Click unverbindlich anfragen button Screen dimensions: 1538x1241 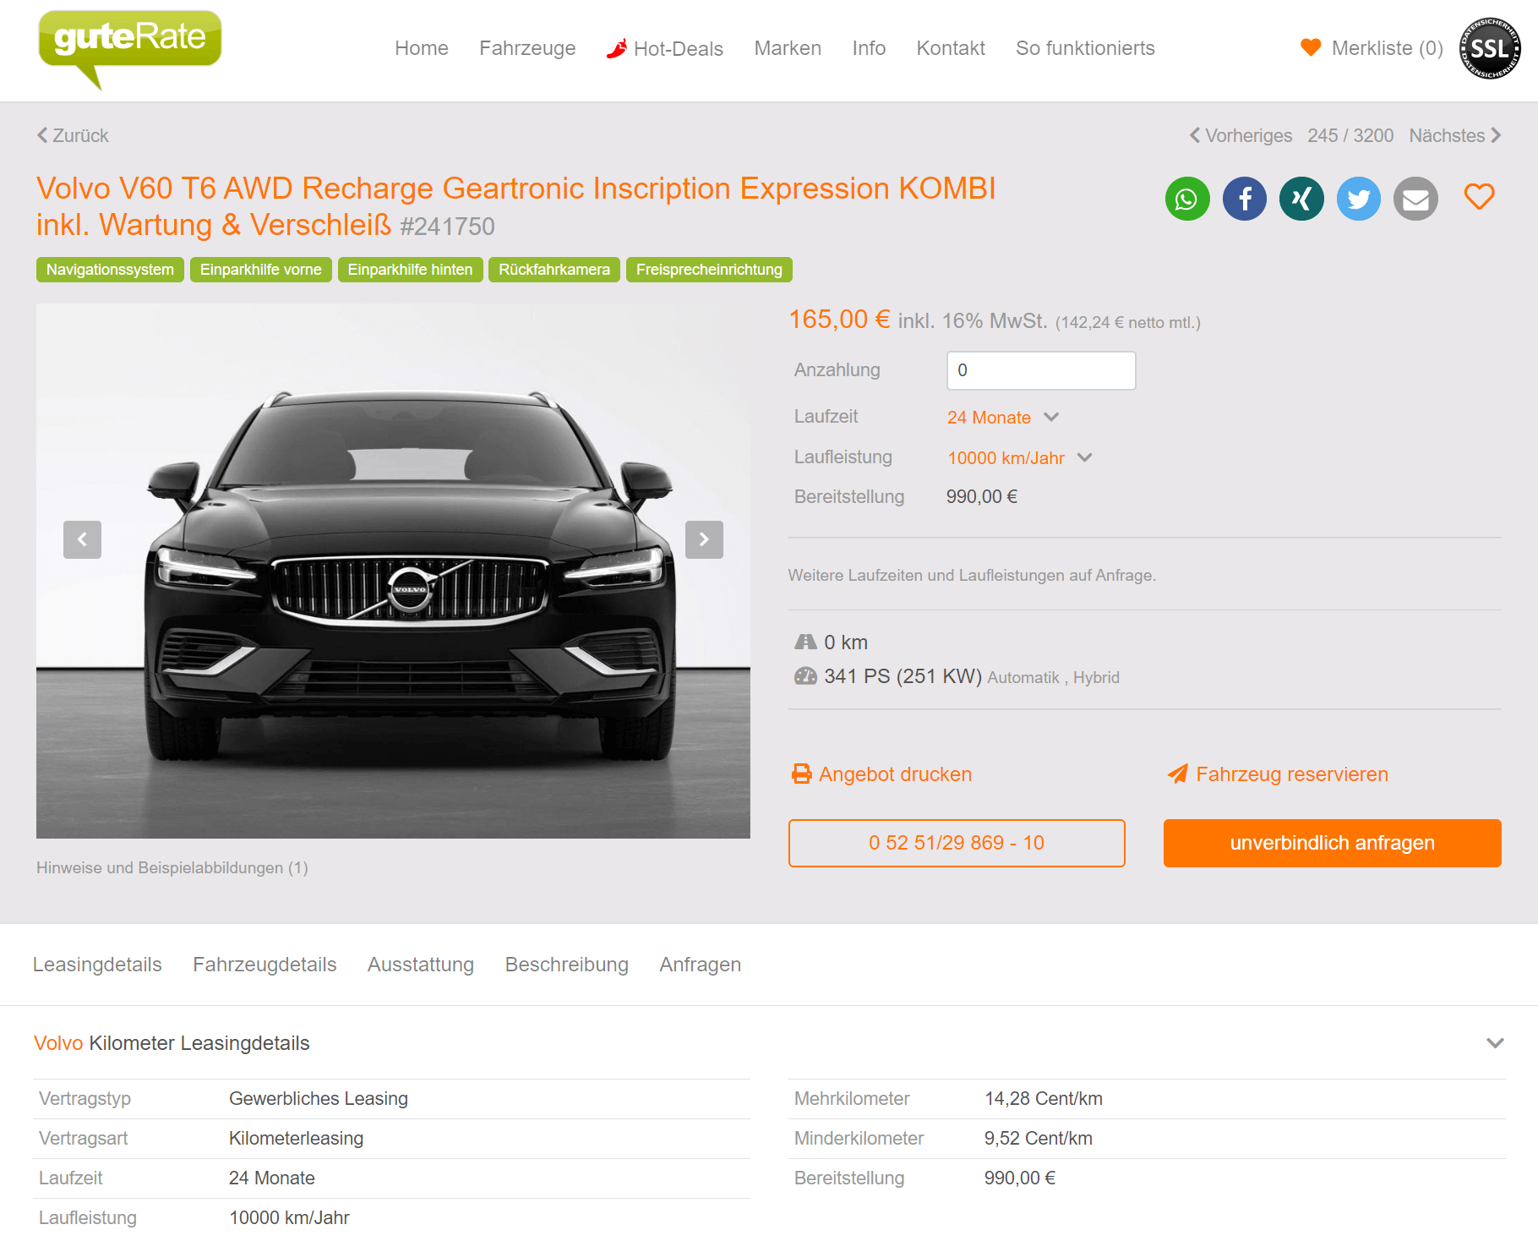tap(1333, 843)
